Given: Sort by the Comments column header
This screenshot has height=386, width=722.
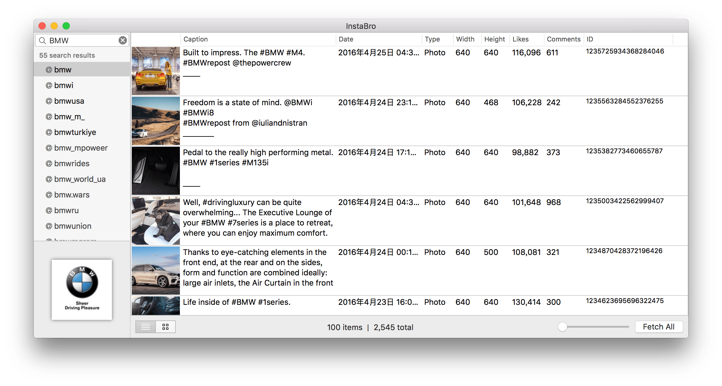Looking at the screenshot, I should click(564, 39).
